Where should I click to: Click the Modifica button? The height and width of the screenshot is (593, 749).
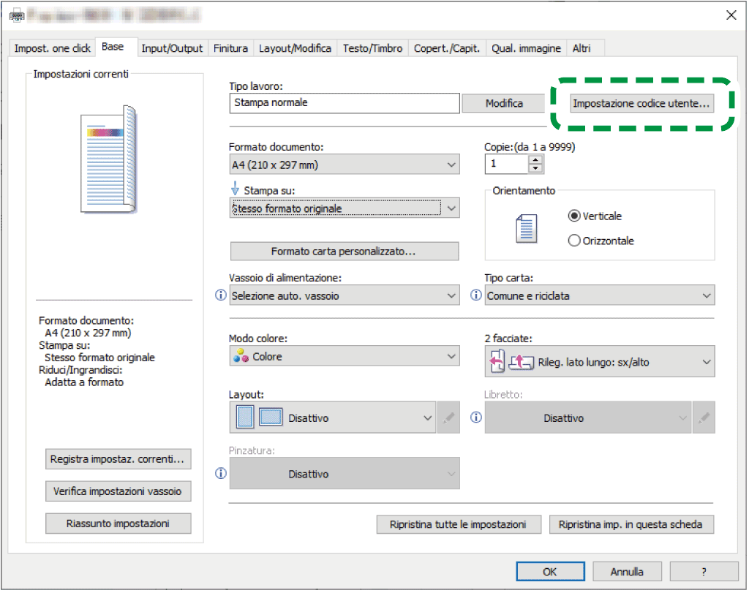(x=504, y=104)
